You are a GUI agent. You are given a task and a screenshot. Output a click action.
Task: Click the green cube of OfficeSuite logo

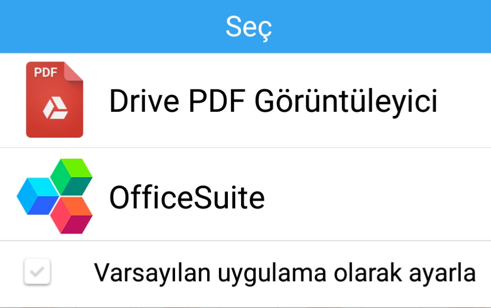tap(71, 177)
